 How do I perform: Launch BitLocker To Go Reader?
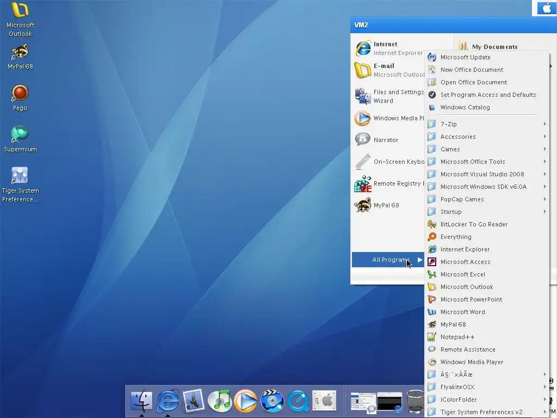pyautogui.click(x=487, y=224)
